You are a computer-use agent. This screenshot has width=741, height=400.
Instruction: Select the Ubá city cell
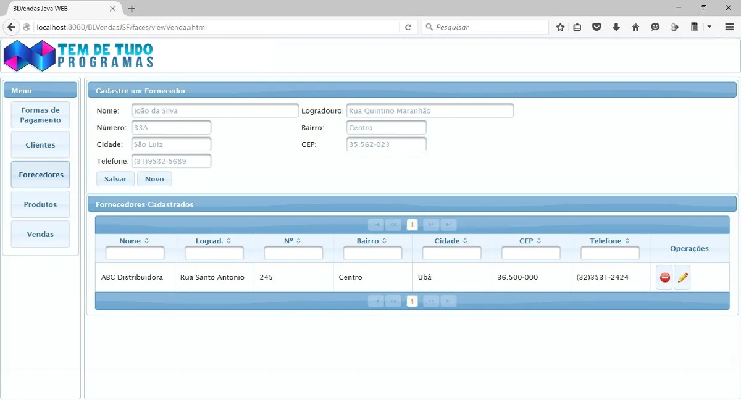click(x=452, y=278)
